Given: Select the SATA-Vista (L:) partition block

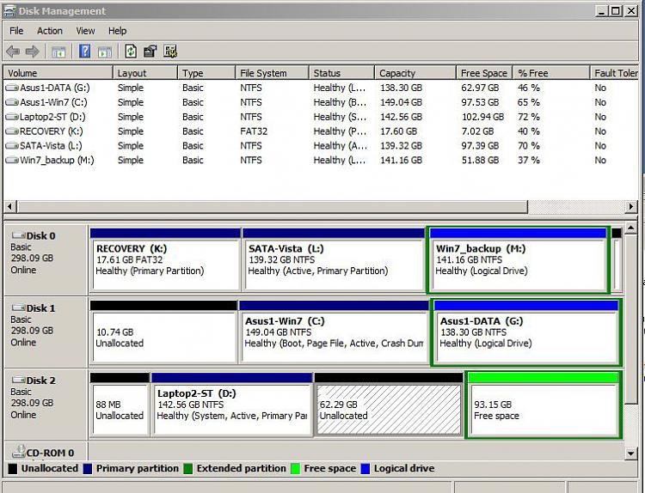Looking at the screenshot, I should click(334, 259).
